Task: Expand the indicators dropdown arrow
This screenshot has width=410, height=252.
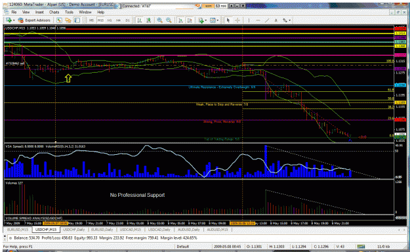Action: 206,20
